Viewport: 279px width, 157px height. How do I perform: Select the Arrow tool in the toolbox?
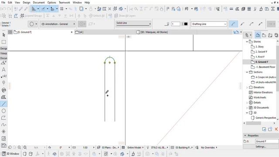pos(4,35)
